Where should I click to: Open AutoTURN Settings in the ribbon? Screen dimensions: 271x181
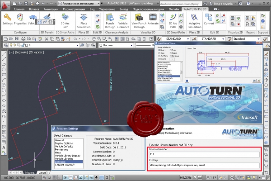(7, 19)
